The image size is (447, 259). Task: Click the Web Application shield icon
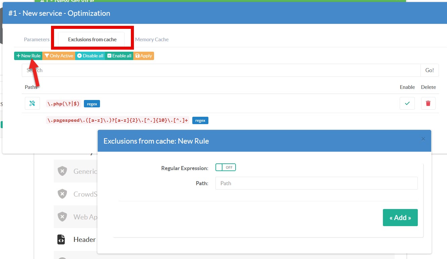(x=62, y=217)
